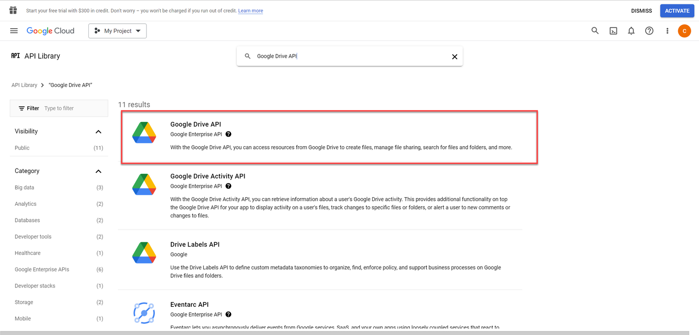This screenshot has width=699, height=335.
Task: Click the "11 results" count text
Action: pyautogui.click(x=134, y=104)
